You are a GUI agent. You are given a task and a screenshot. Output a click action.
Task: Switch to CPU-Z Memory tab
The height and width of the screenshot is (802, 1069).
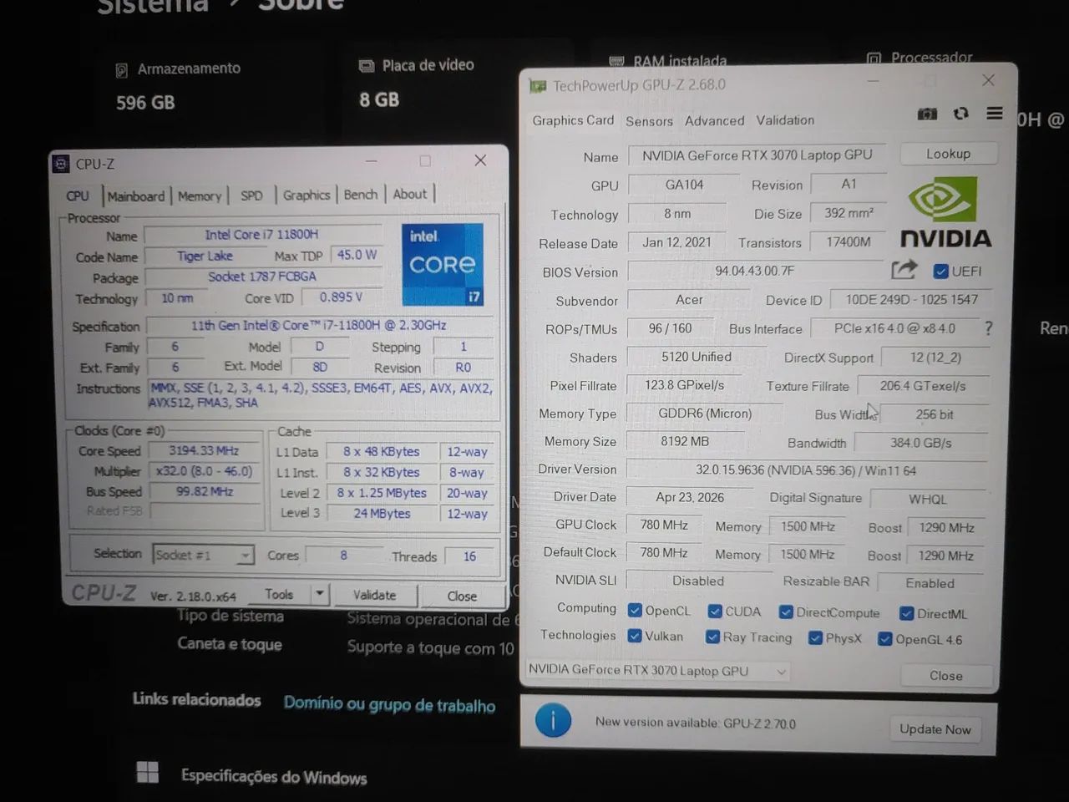point(200,196)
